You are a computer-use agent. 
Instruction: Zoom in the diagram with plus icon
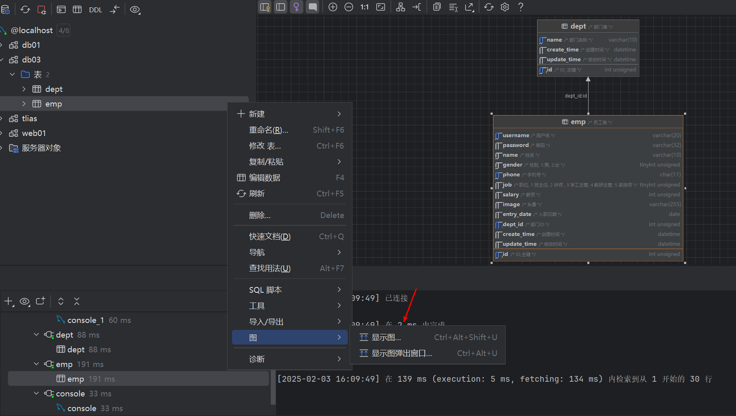pyautogui.click(x=333, y=7)
